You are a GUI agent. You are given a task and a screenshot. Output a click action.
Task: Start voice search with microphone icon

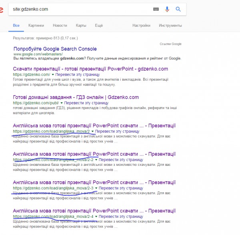tap(167, 9)
